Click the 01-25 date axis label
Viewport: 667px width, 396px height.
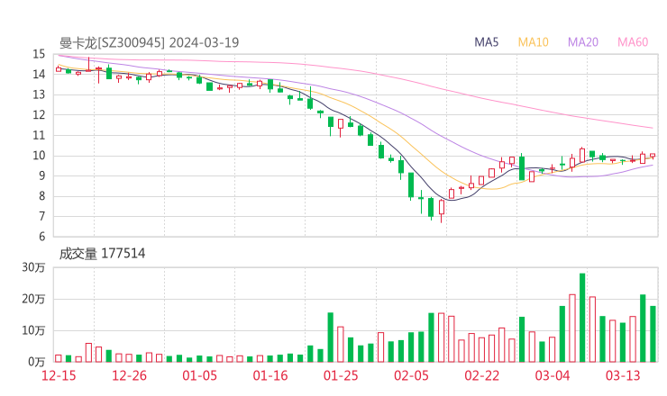click(341, 375)
